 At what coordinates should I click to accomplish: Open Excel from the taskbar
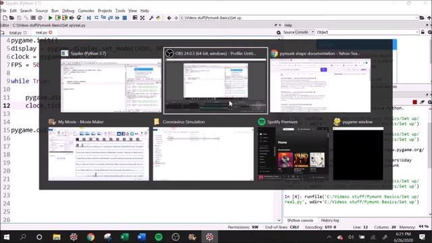tap(124, 237)
